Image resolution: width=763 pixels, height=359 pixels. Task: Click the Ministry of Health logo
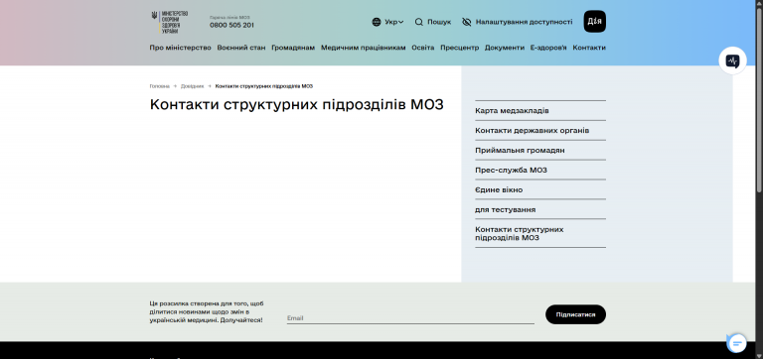pos(169,22)
